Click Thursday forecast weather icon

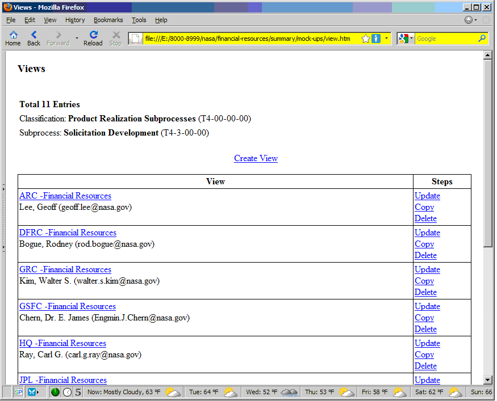tap(346, 392)
